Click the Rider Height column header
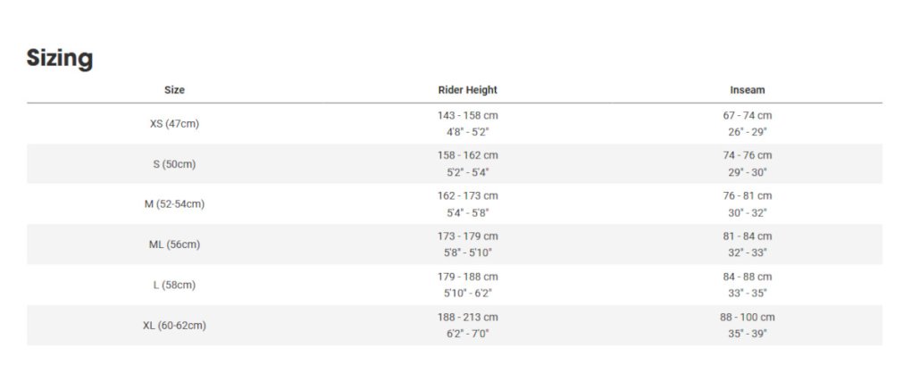 467,90
